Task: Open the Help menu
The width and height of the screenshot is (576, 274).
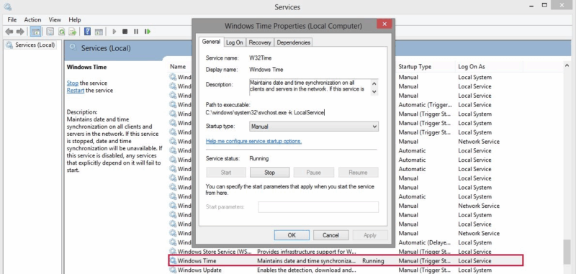Action: coord(75,20)
